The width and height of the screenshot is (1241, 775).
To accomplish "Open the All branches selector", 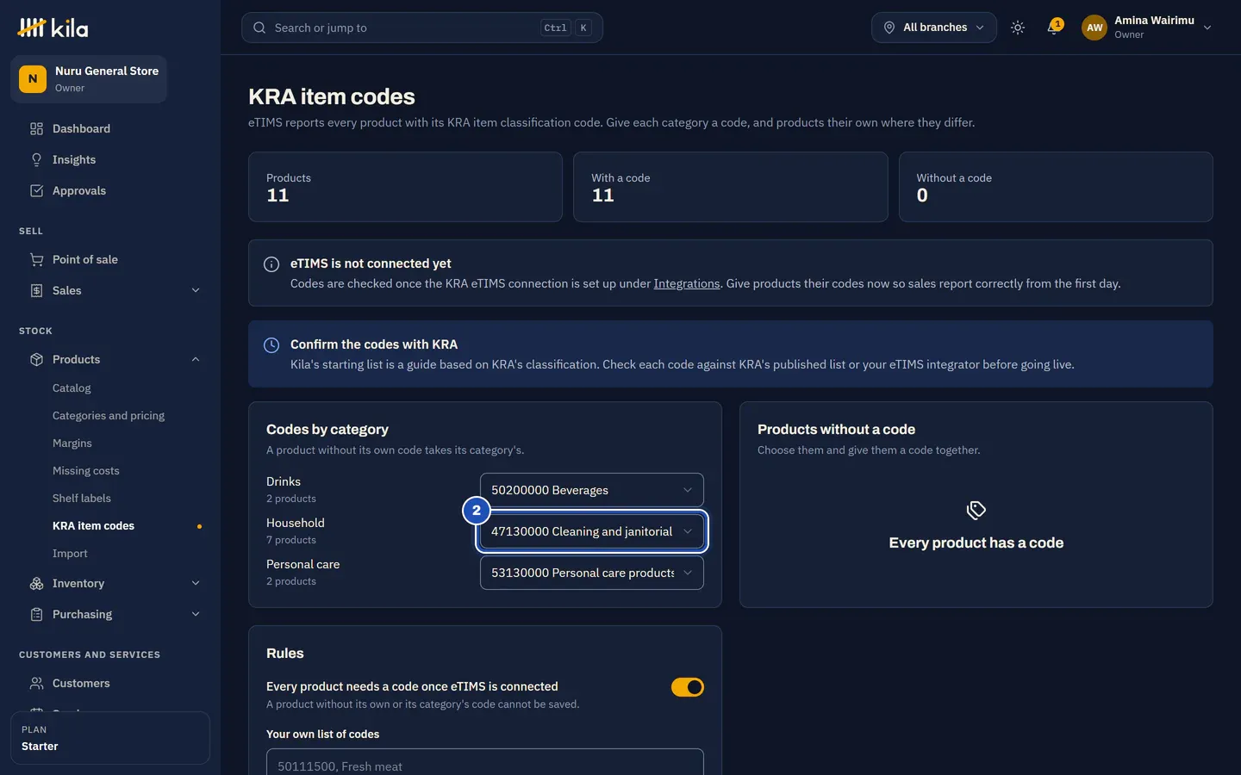I will pos(934,28).
